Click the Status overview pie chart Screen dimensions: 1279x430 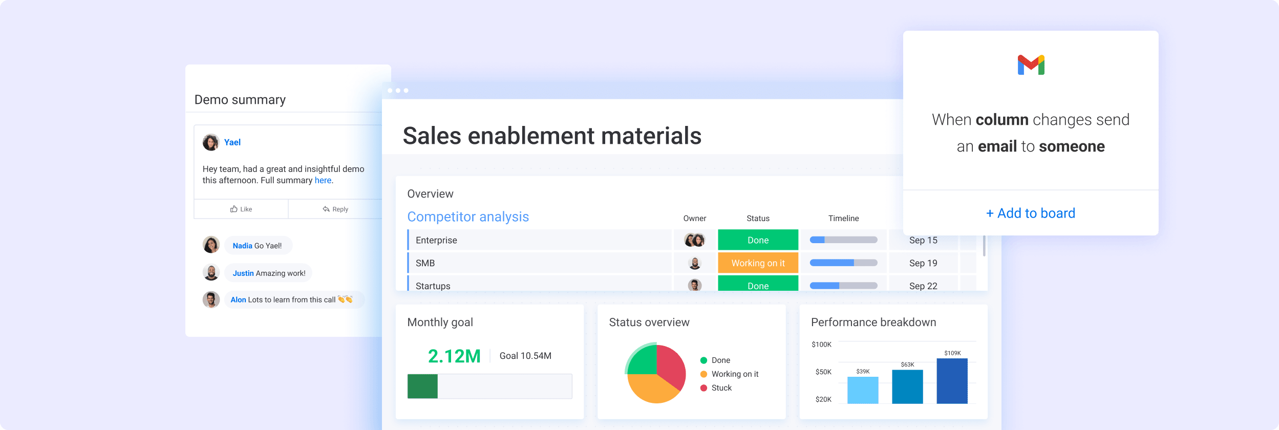(x=656, y=374)
